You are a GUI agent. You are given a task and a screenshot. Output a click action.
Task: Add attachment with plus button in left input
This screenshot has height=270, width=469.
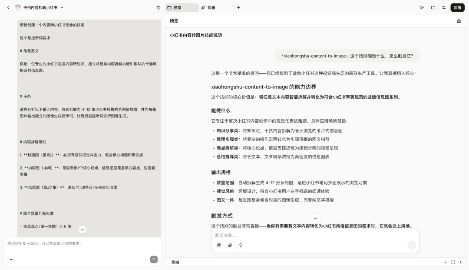11,259
